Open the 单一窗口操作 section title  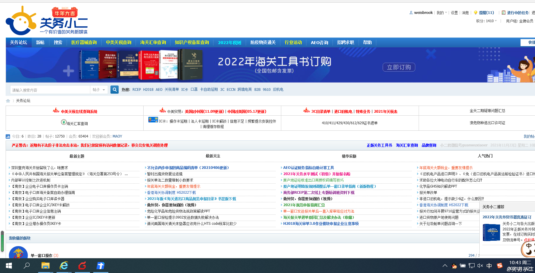coord(41,256)
